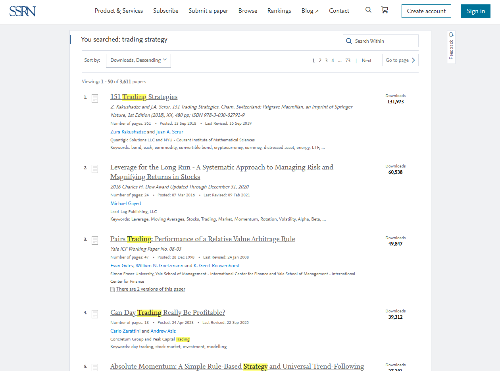Click the Search Within magnifier icon

[349, 41]
